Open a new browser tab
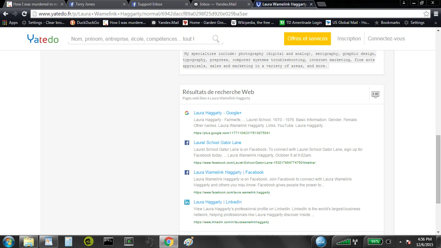The image size is (441, 248). click(321, 4)
